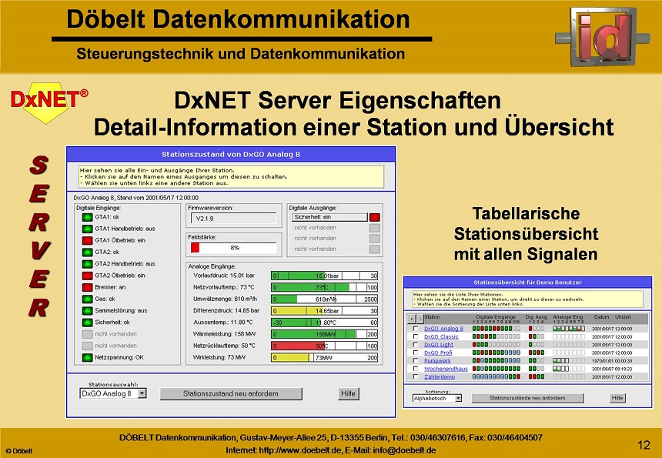This screenshot has width=662, height=458.
Task: Click the red indicator beside Sicherheit output
Action: [374, 216]
